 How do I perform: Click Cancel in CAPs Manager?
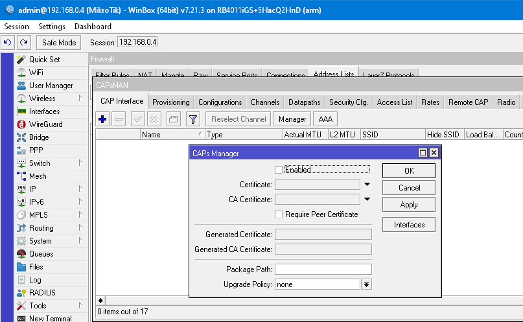click(x=409, y=188)
